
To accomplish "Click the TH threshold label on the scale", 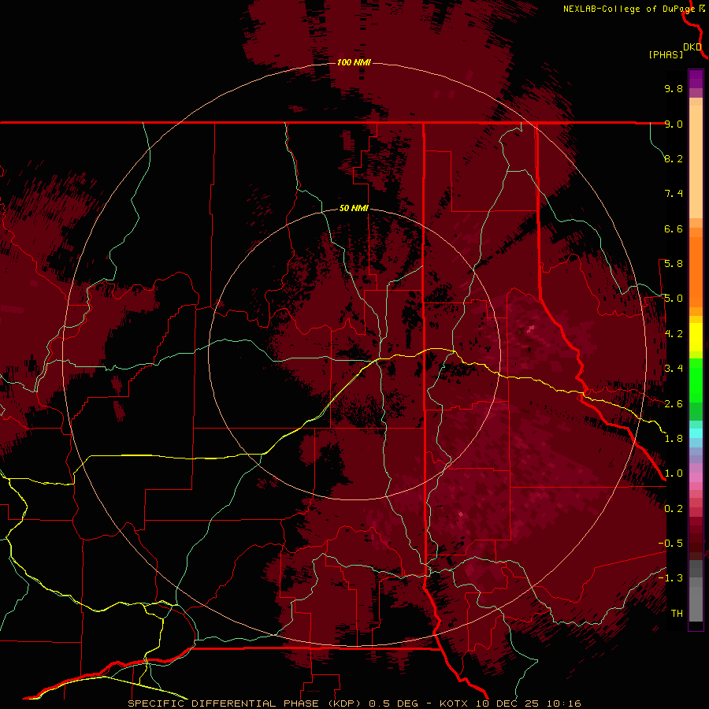I will 677,614.
